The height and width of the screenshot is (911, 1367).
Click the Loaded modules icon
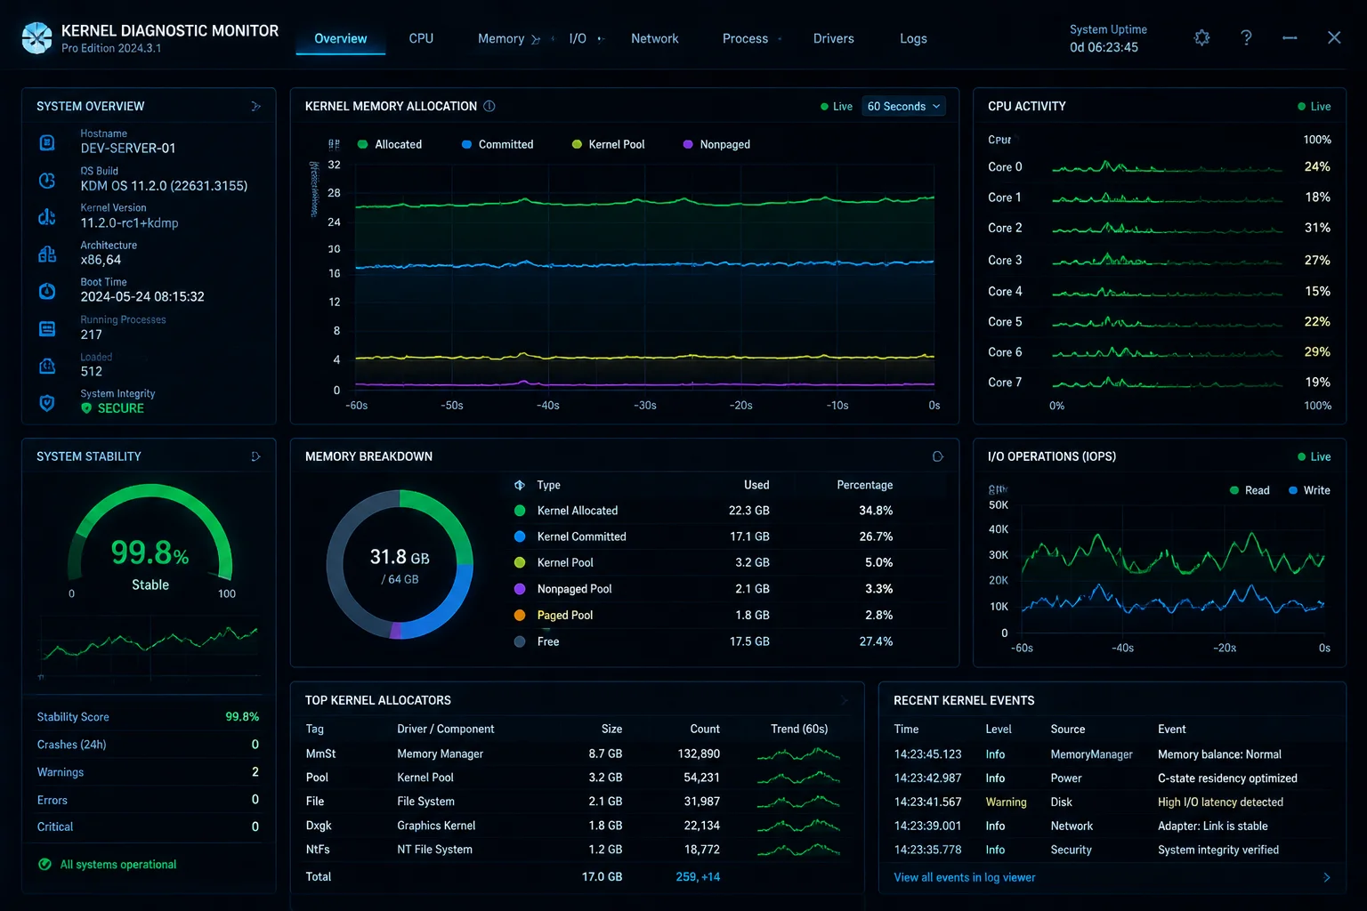click(47, 366)
